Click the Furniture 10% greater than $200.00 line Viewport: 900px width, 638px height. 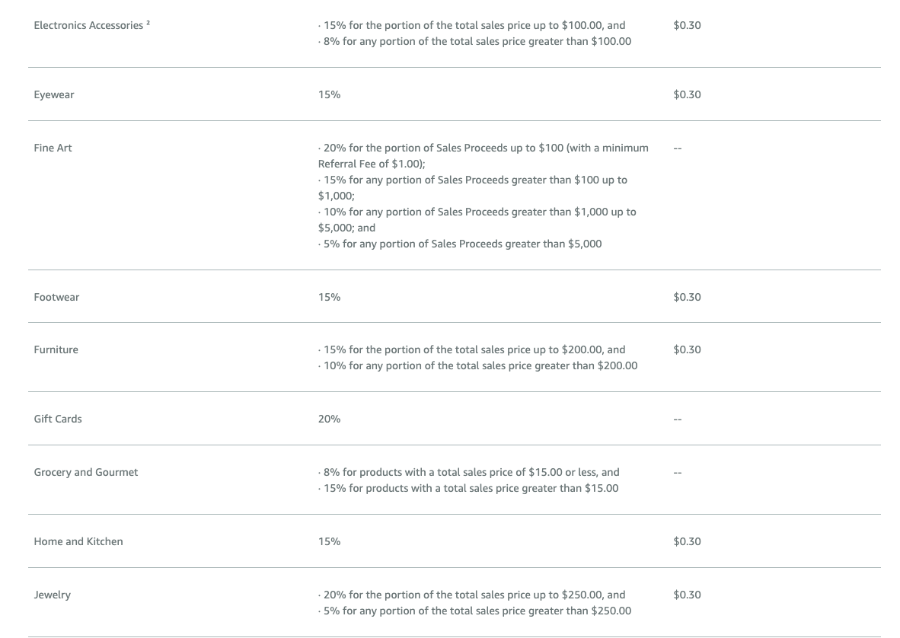click(x=477, y=365)
